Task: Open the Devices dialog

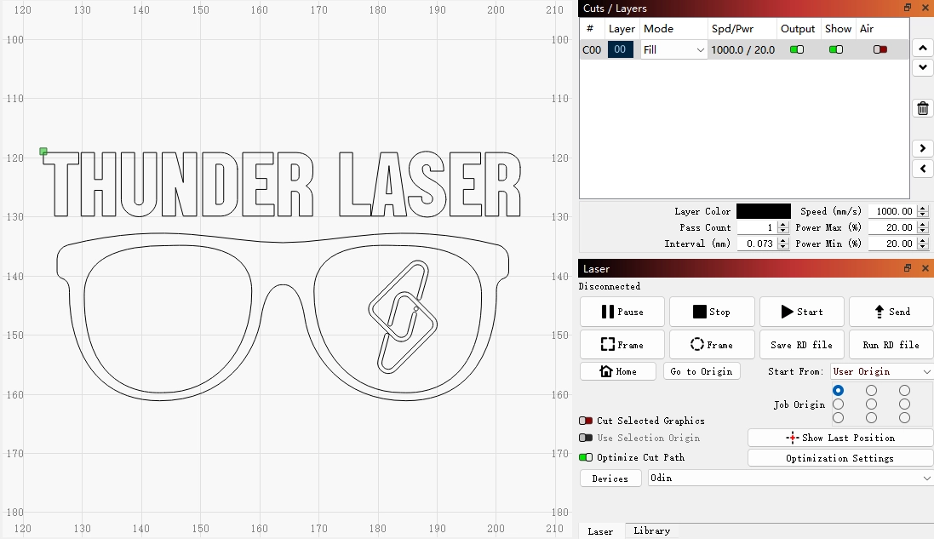Action: [x=610, y=479]
